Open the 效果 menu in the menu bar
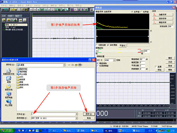 point(29,5)
